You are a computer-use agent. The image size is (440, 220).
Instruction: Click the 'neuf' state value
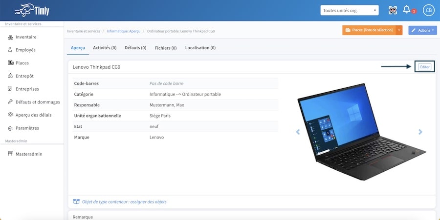(154, 126)
